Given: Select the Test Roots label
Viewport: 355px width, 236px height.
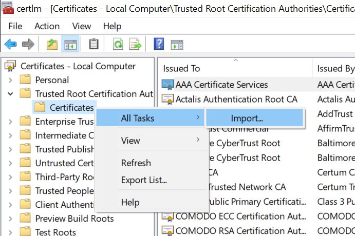Looking at the screenshot, I should coord(55,232).
